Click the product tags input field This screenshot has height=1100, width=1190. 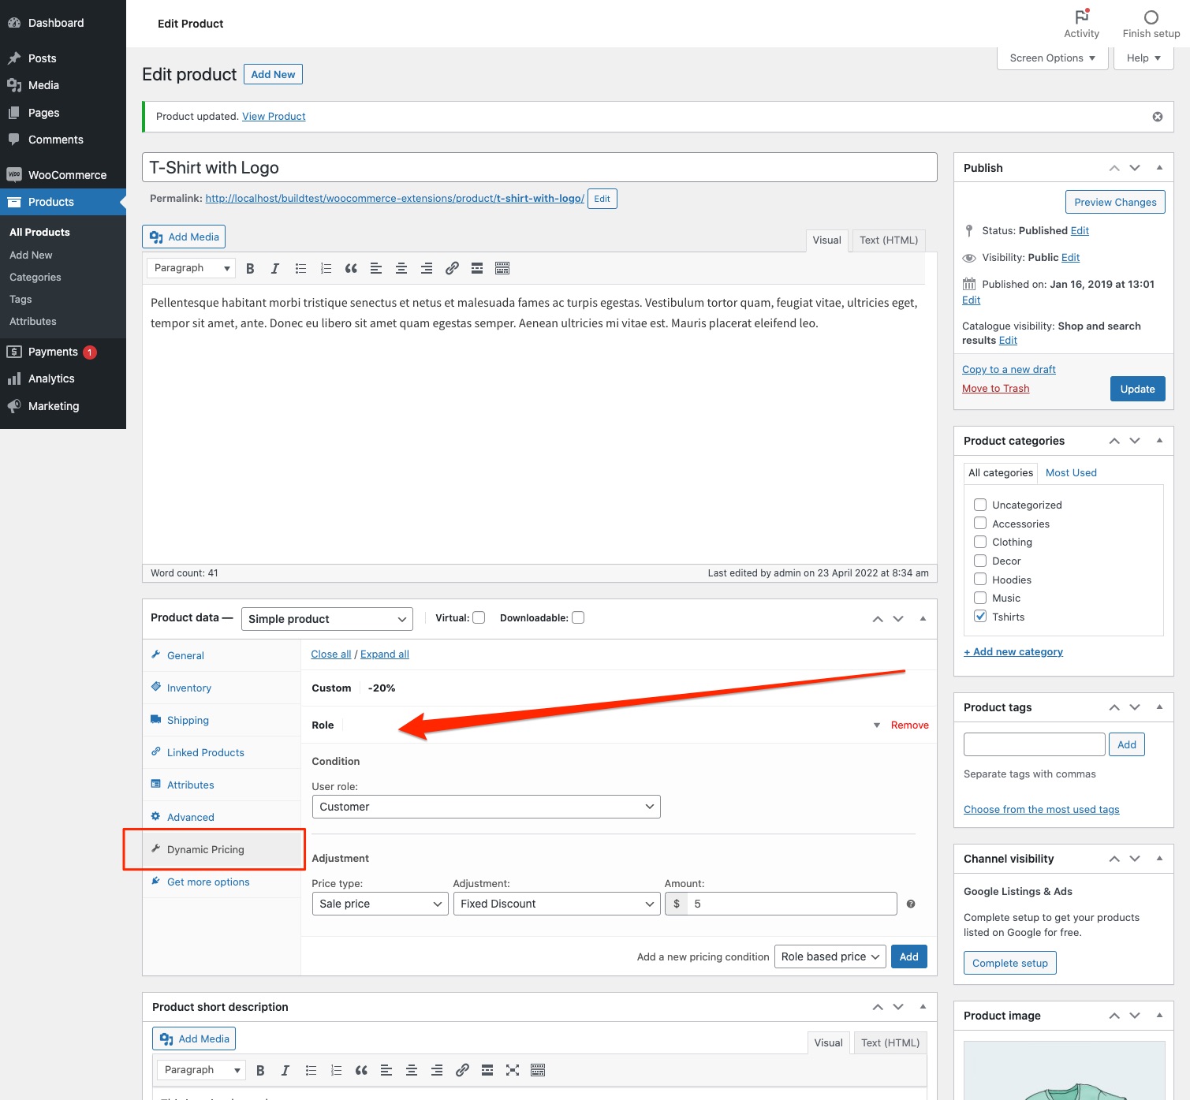pyautogui.click(x=1034, y=744)
